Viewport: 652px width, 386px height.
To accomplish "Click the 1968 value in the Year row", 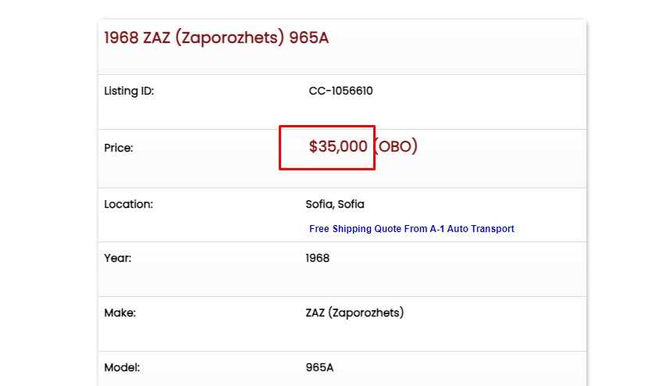I will pyautogui.click(x=317, y=258).
